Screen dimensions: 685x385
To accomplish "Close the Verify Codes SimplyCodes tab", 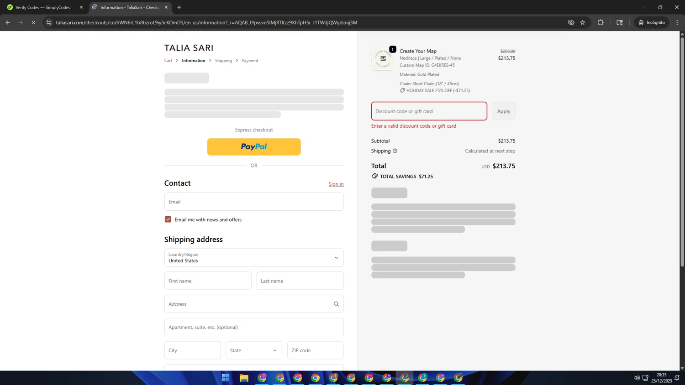I will [x=81, y=7].
